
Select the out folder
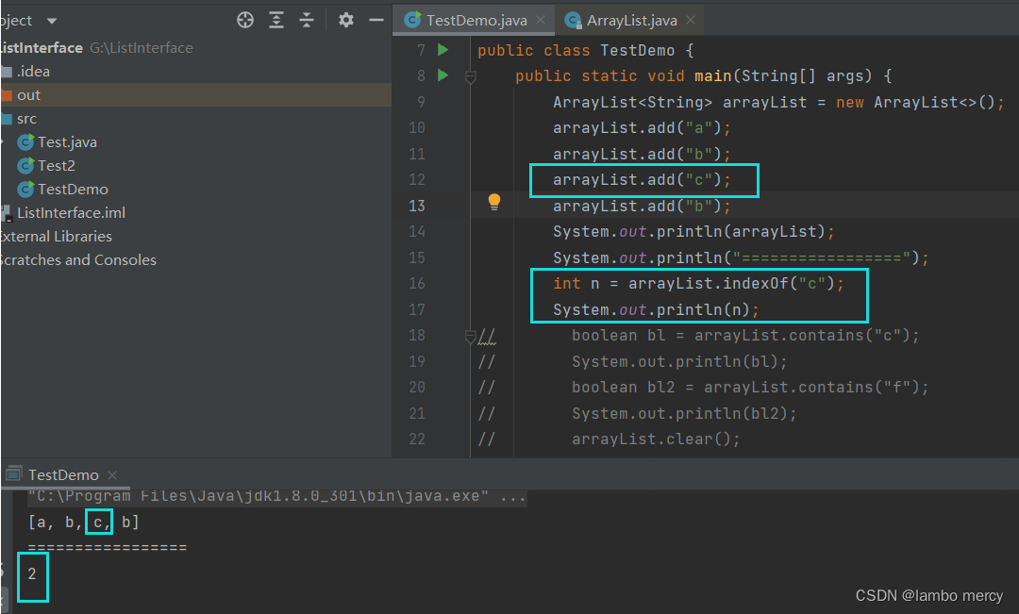point(28,95)
